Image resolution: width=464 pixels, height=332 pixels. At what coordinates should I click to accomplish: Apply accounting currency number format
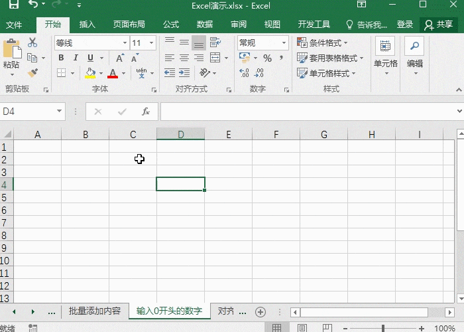pos(245,58)
